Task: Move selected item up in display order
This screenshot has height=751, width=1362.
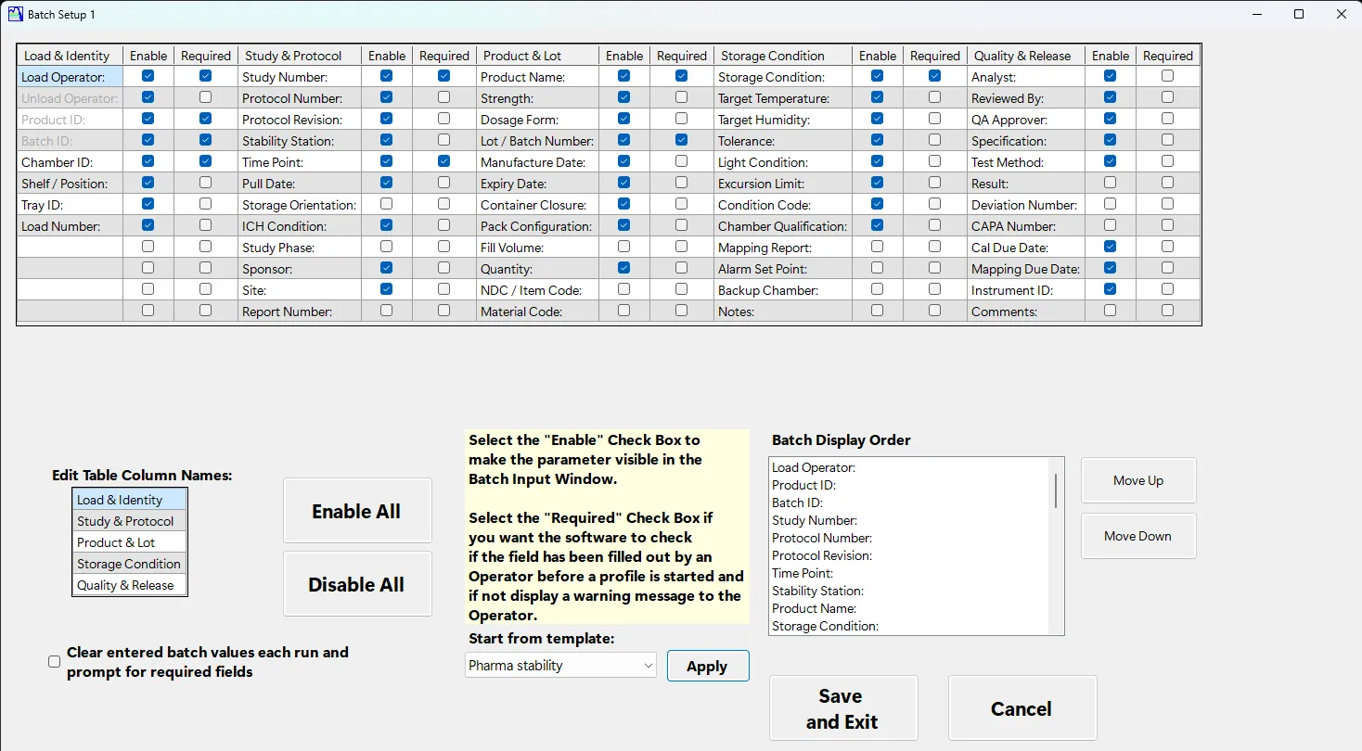Action: (x=1138, y=480)
